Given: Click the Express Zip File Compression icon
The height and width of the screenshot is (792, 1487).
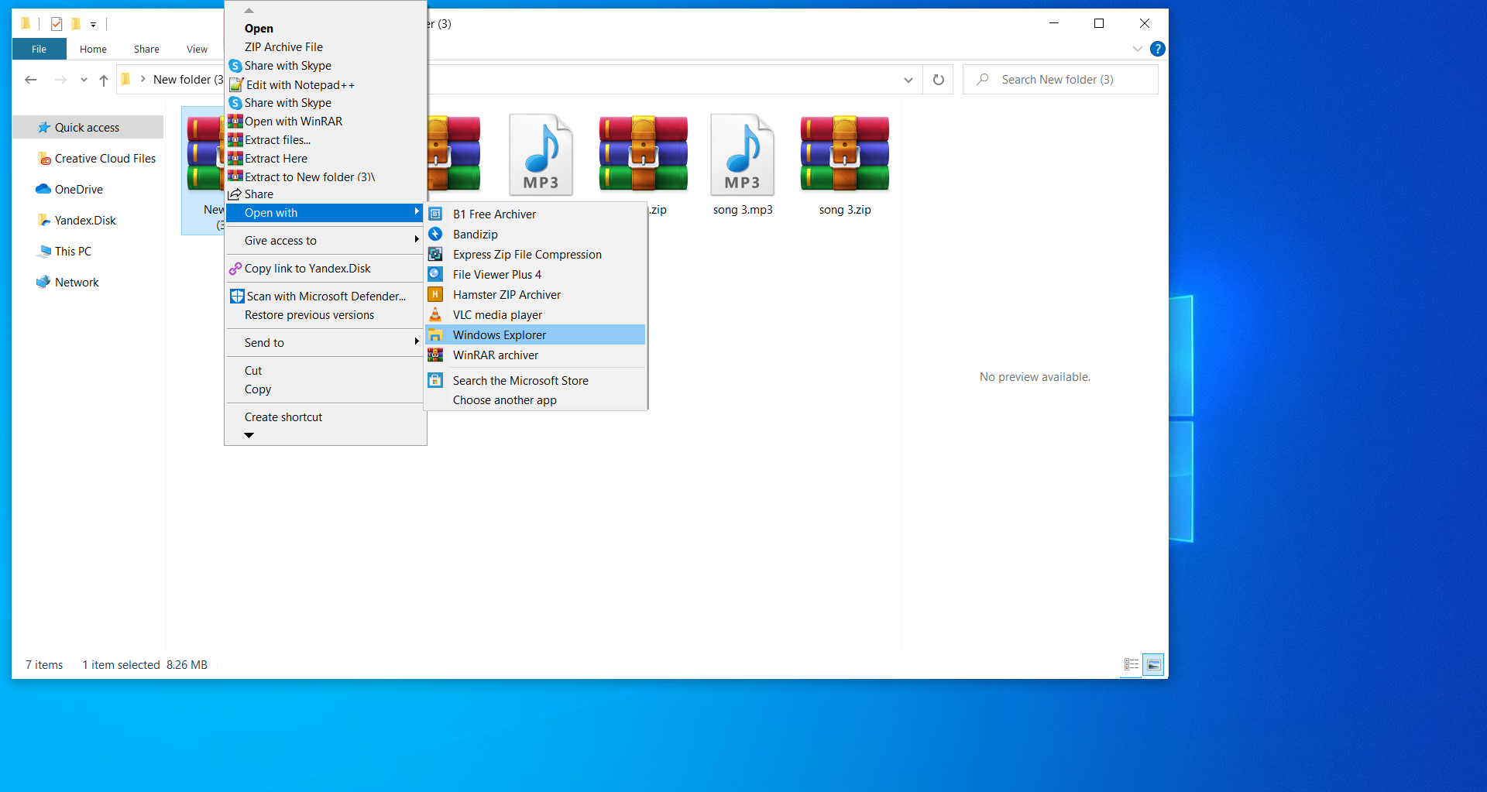Looking at the screenshot, I should 435,255.
